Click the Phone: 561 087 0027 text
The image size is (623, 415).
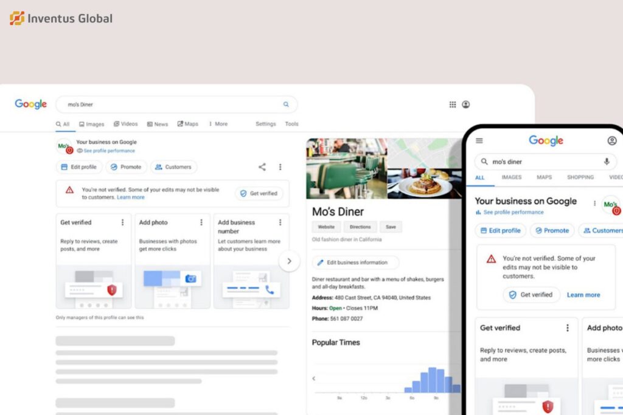tap(337, 318)
